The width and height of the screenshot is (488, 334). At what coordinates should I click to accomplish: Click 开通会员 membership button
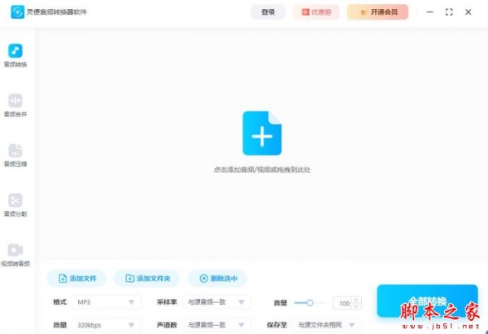pos(377,12)
